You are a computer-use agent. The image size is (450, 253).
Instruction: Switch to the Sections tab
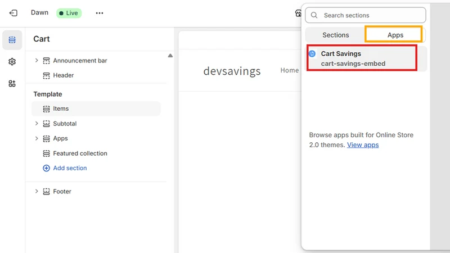pyautogui.click(x=335, y=35)
